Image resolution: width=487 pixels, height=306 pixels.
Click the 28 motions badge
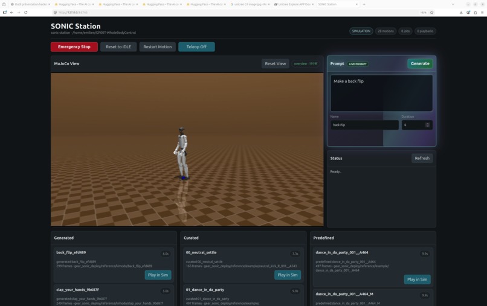click(385, 31)
